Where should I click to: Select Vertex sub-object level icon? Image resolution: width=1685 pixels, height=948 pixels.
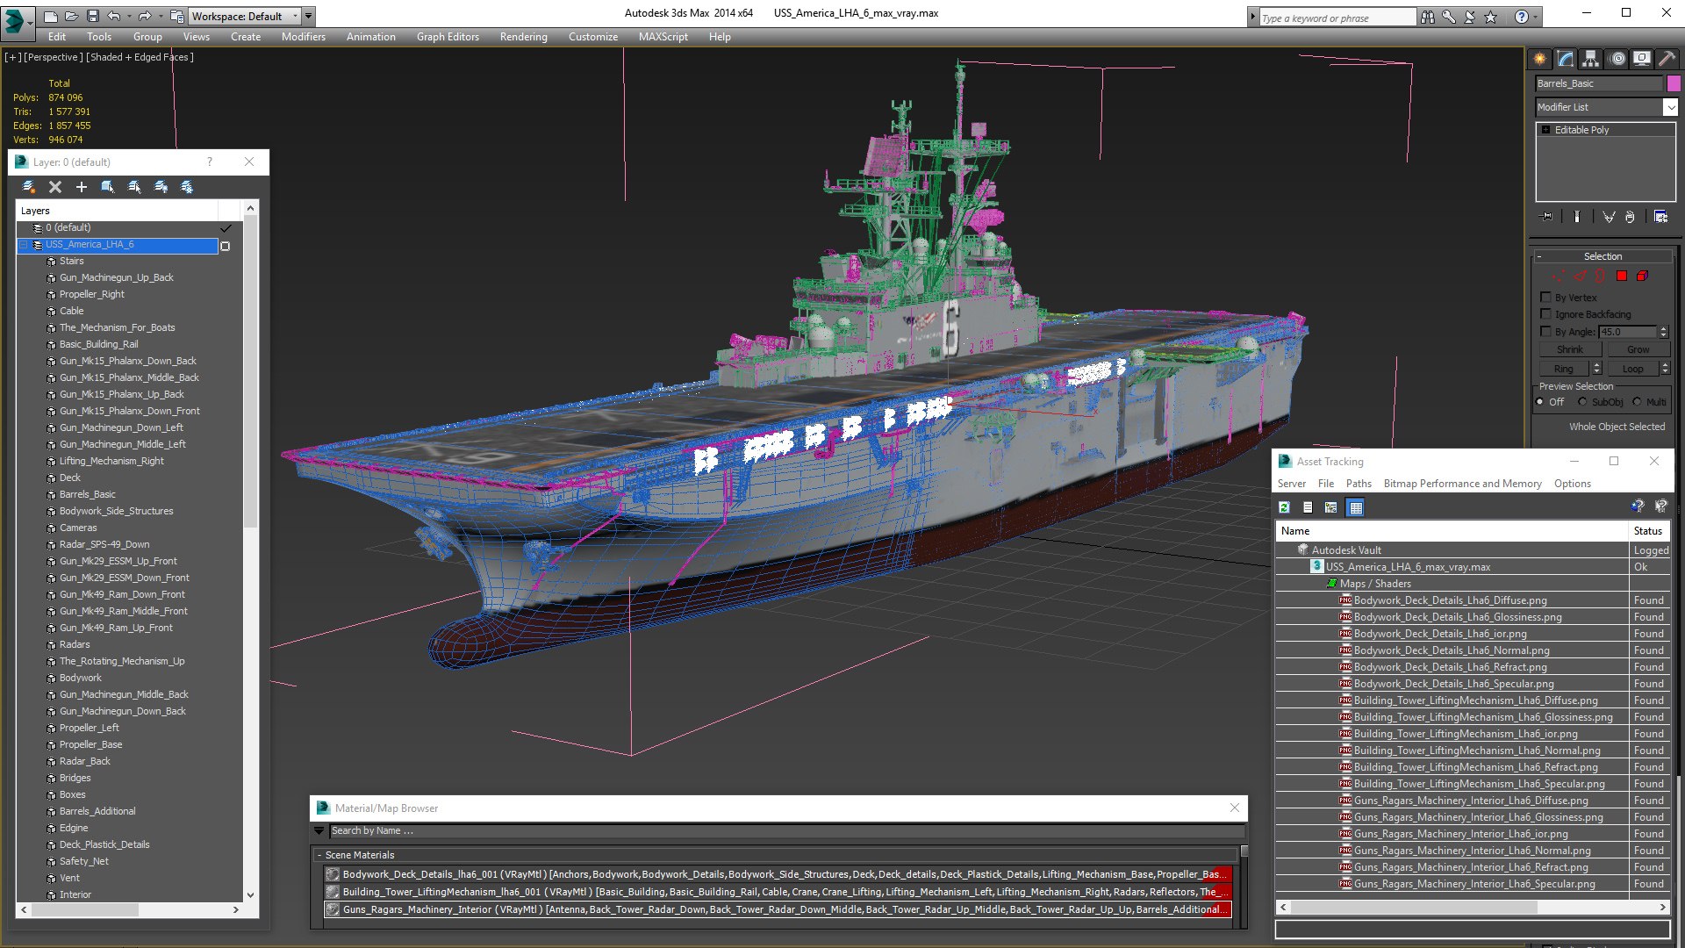pos(1559,276)
